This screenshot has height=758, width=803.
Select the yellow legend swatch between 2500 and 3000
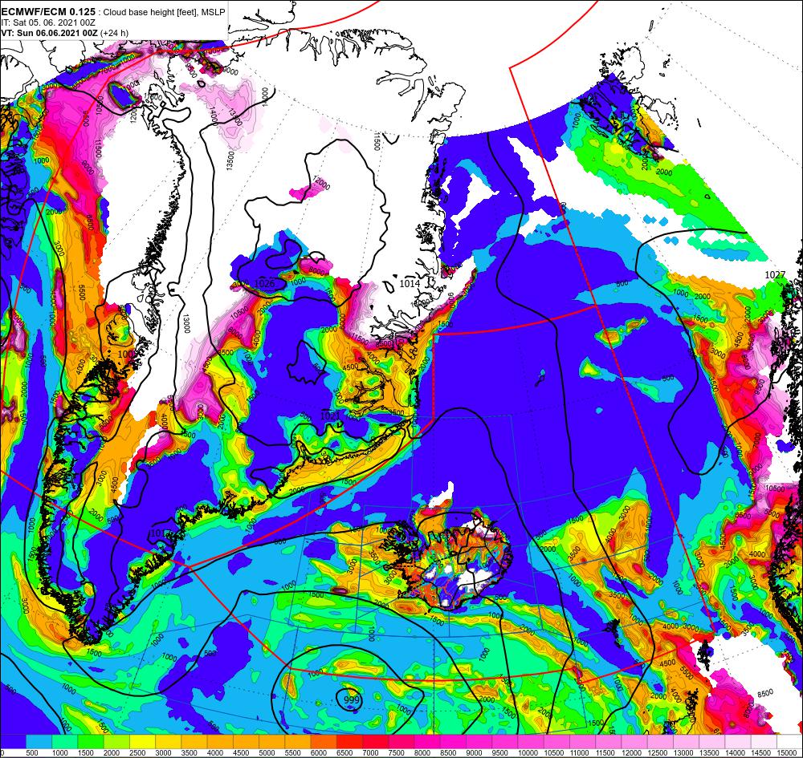coord(142,741)
